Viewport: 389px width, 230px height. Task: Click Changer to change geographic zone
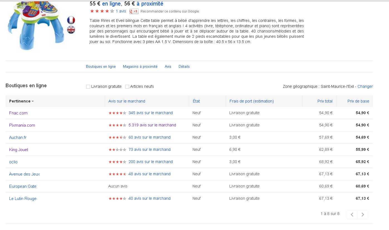[x=365, y=87]
